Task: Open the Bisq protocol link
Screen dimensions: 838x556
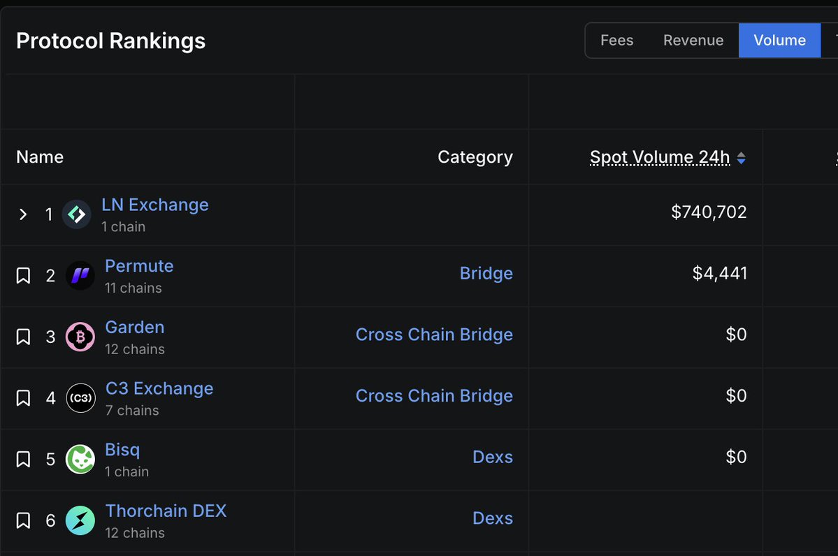Action: (122, 450)
